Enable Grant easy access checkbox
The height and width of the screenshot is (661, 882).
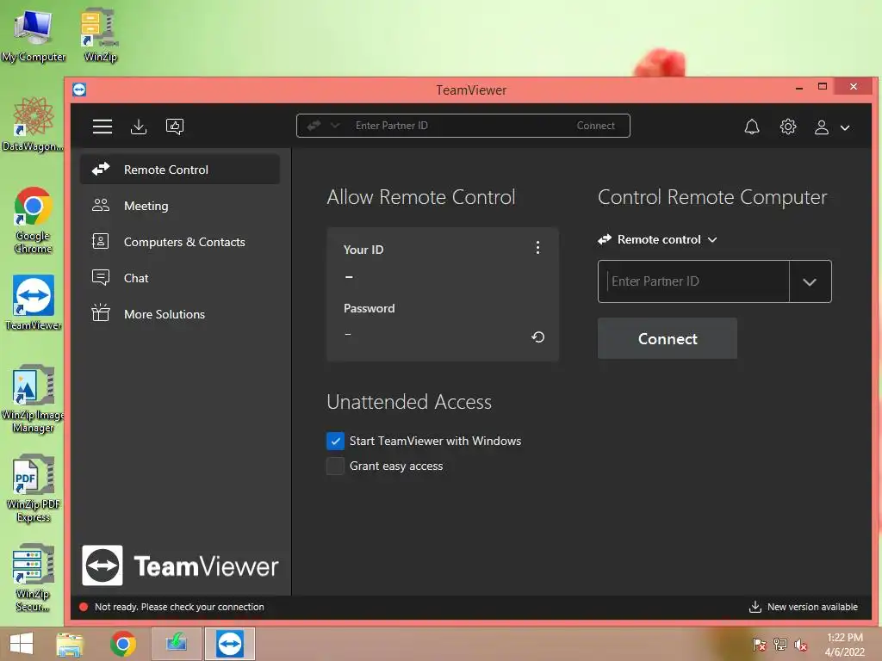(x=335, y=466)
